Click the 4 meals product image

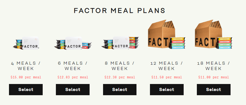(x=26, y=43)
